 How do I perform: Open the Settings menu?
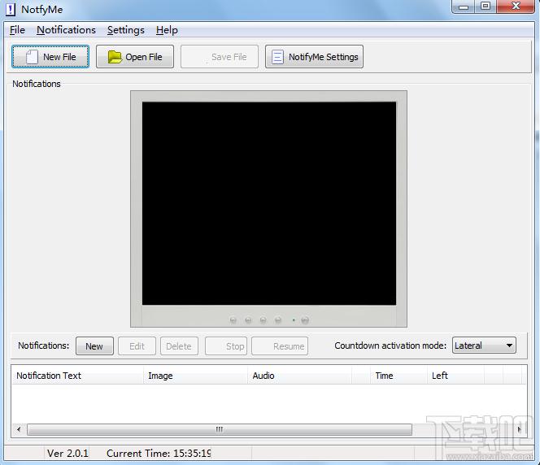(126, 30)
